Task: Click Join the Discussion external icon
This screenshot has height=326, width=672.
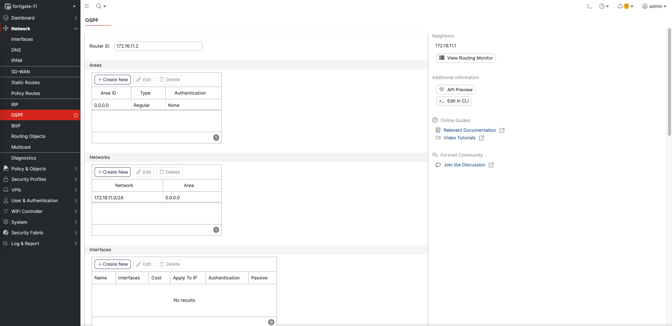Action: [x=491, y=165]
